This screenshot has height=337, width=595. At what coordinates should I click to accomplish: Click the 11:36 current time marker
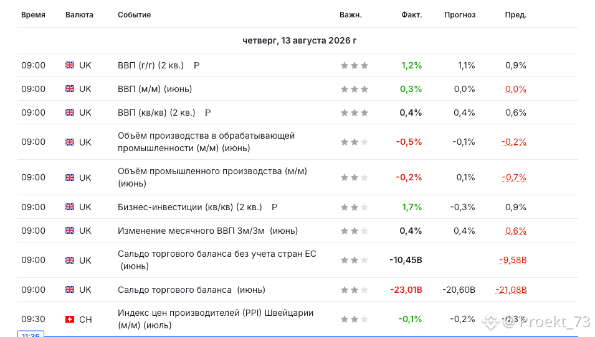pyautogui.click(x=31, y=335)
